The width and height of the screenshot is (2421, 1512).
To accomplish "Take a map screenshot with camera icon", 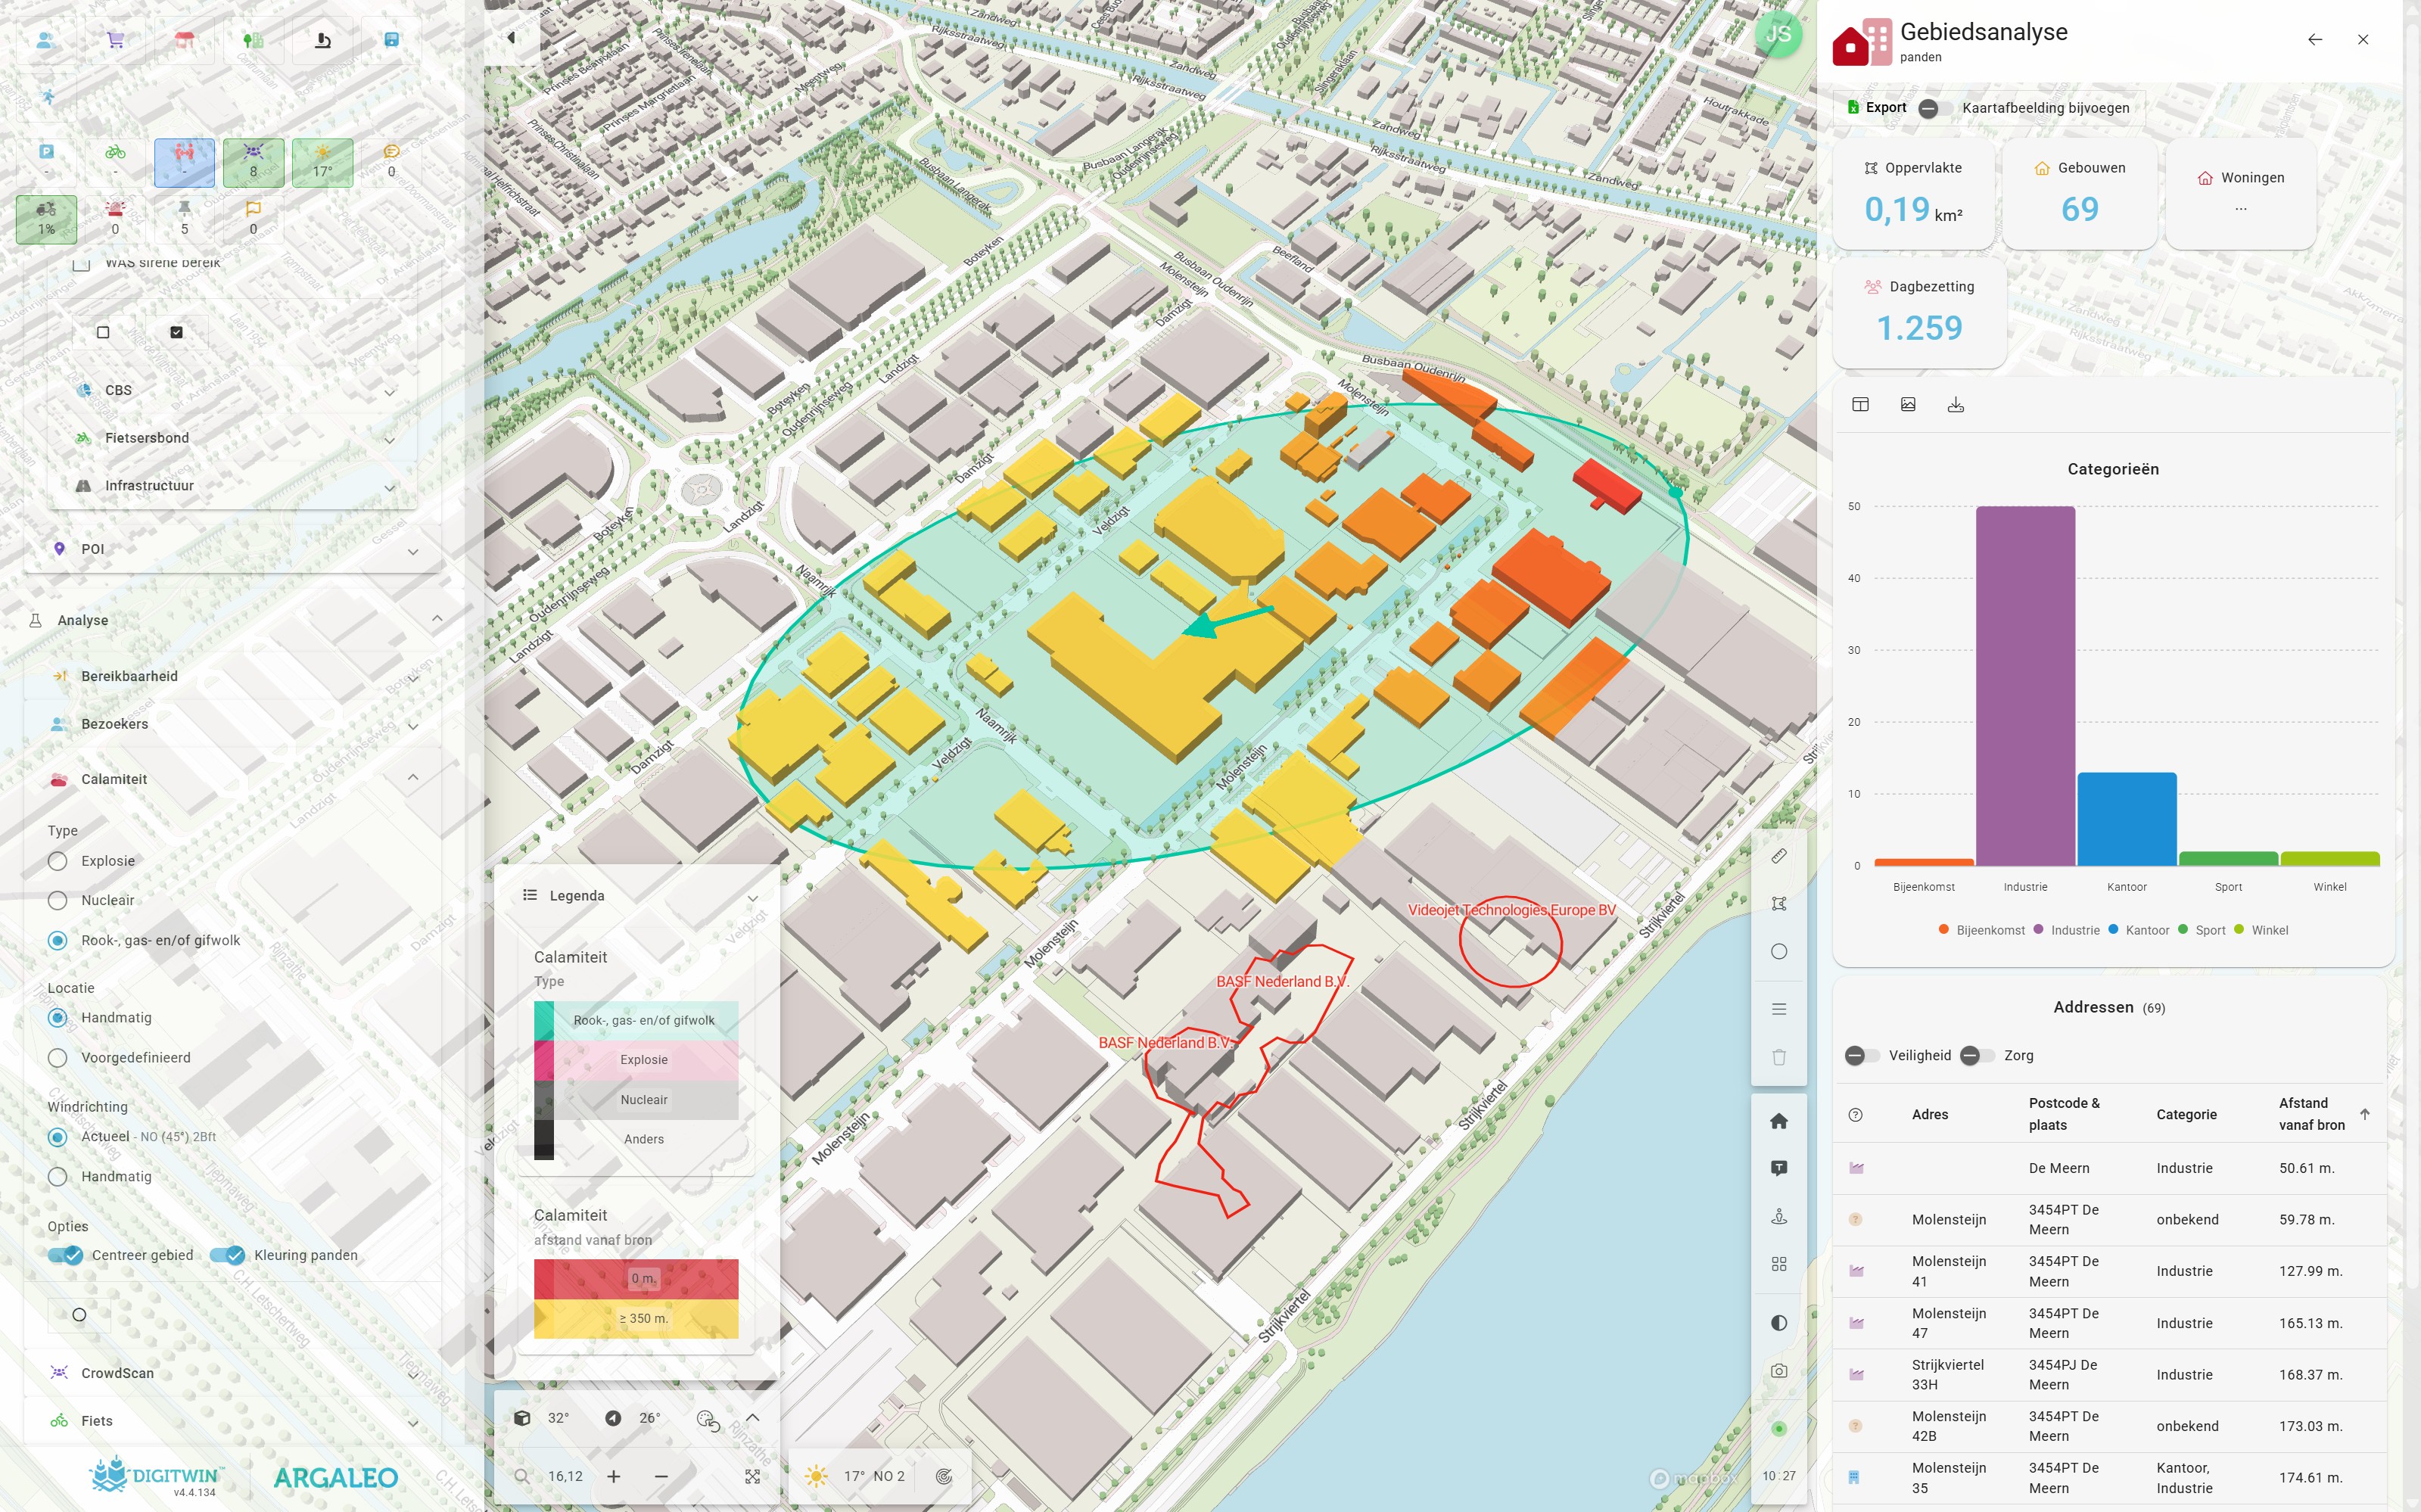I will tap(1778, 1371).
